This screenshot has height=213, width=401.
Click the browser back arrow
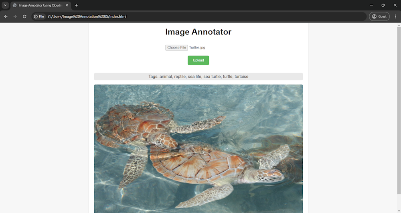coord(6,16)
